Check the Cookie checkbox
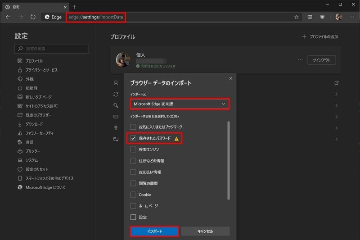Viewport: 360px width, 240px height. [133, 195]
